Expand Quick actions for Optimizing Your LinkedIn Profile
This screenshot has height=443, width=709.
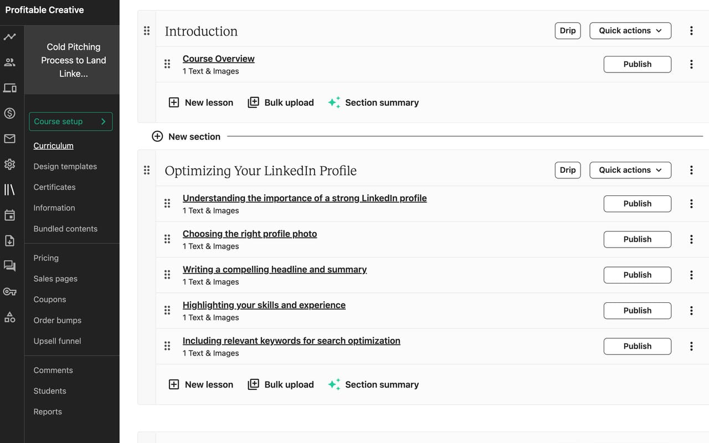click(x=630, y=170)
